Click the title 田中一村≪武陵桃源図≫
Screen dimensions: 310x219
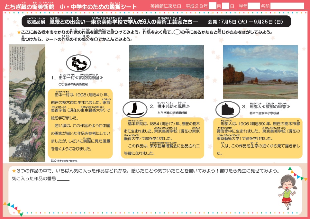(81, 78)
